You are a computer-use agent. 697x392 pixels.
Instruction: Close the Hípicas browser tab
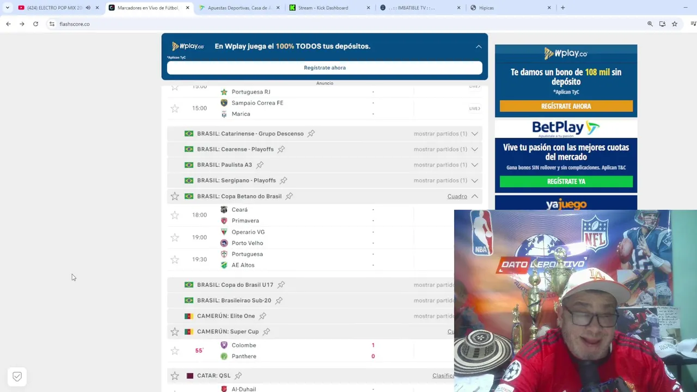[x=549, y=8]
